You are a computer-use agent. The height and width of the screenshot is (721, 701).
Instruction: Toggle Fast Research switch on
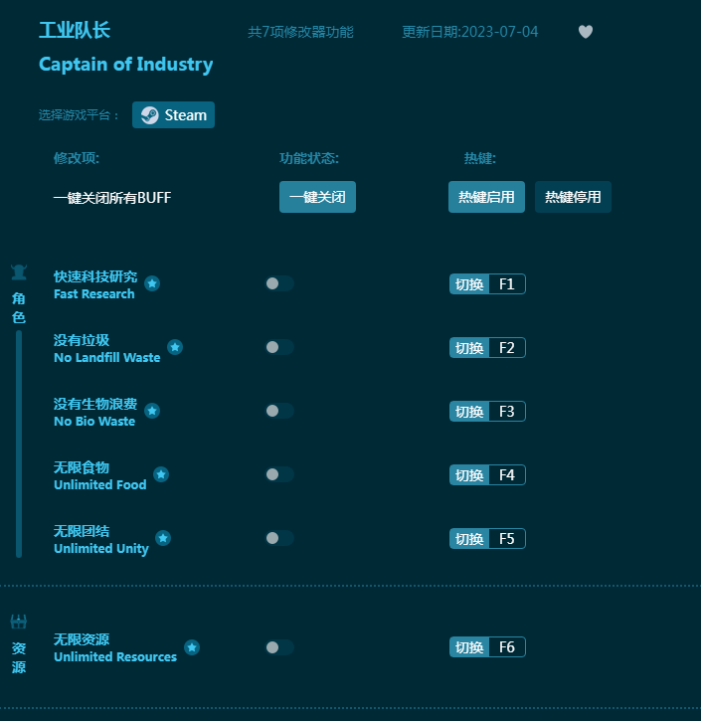click(x=279, y=283)
